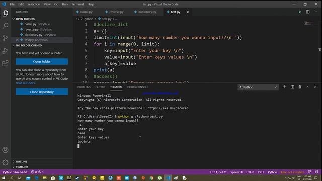The image size is (322, 181).
Task: Change the Python language mode in status bar
Action: (272, 172)
